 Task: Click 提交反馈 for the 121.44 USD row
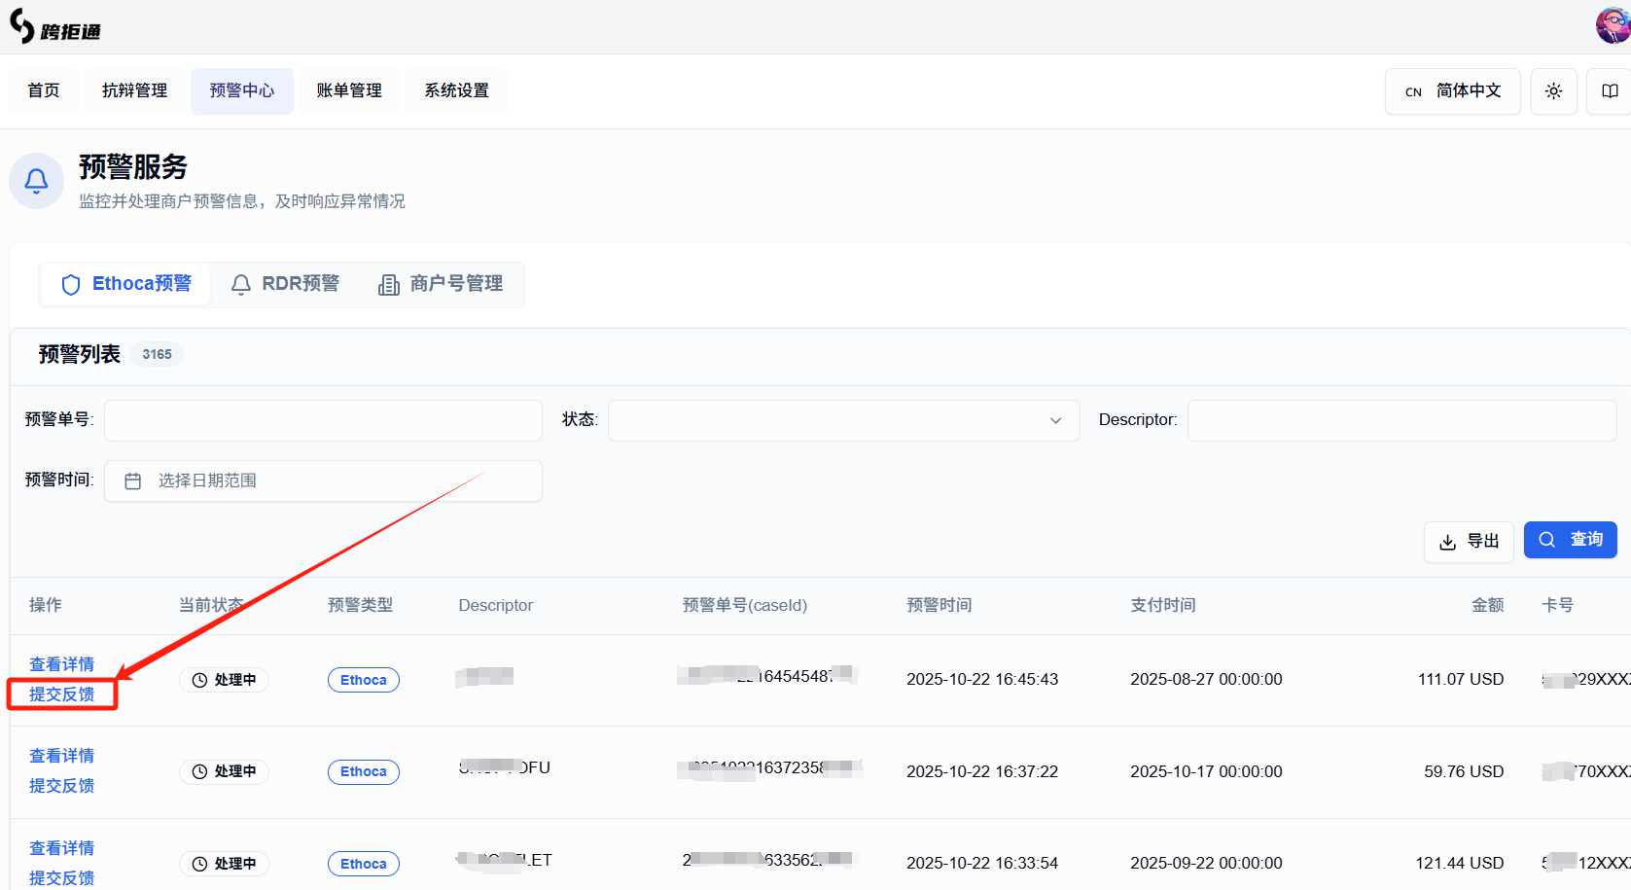(61, 878)
